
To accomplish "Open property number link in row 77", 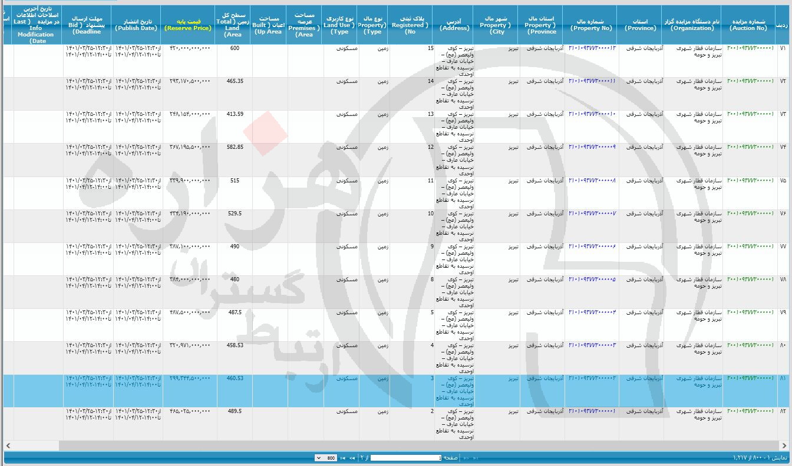I will tap(592, 246).
